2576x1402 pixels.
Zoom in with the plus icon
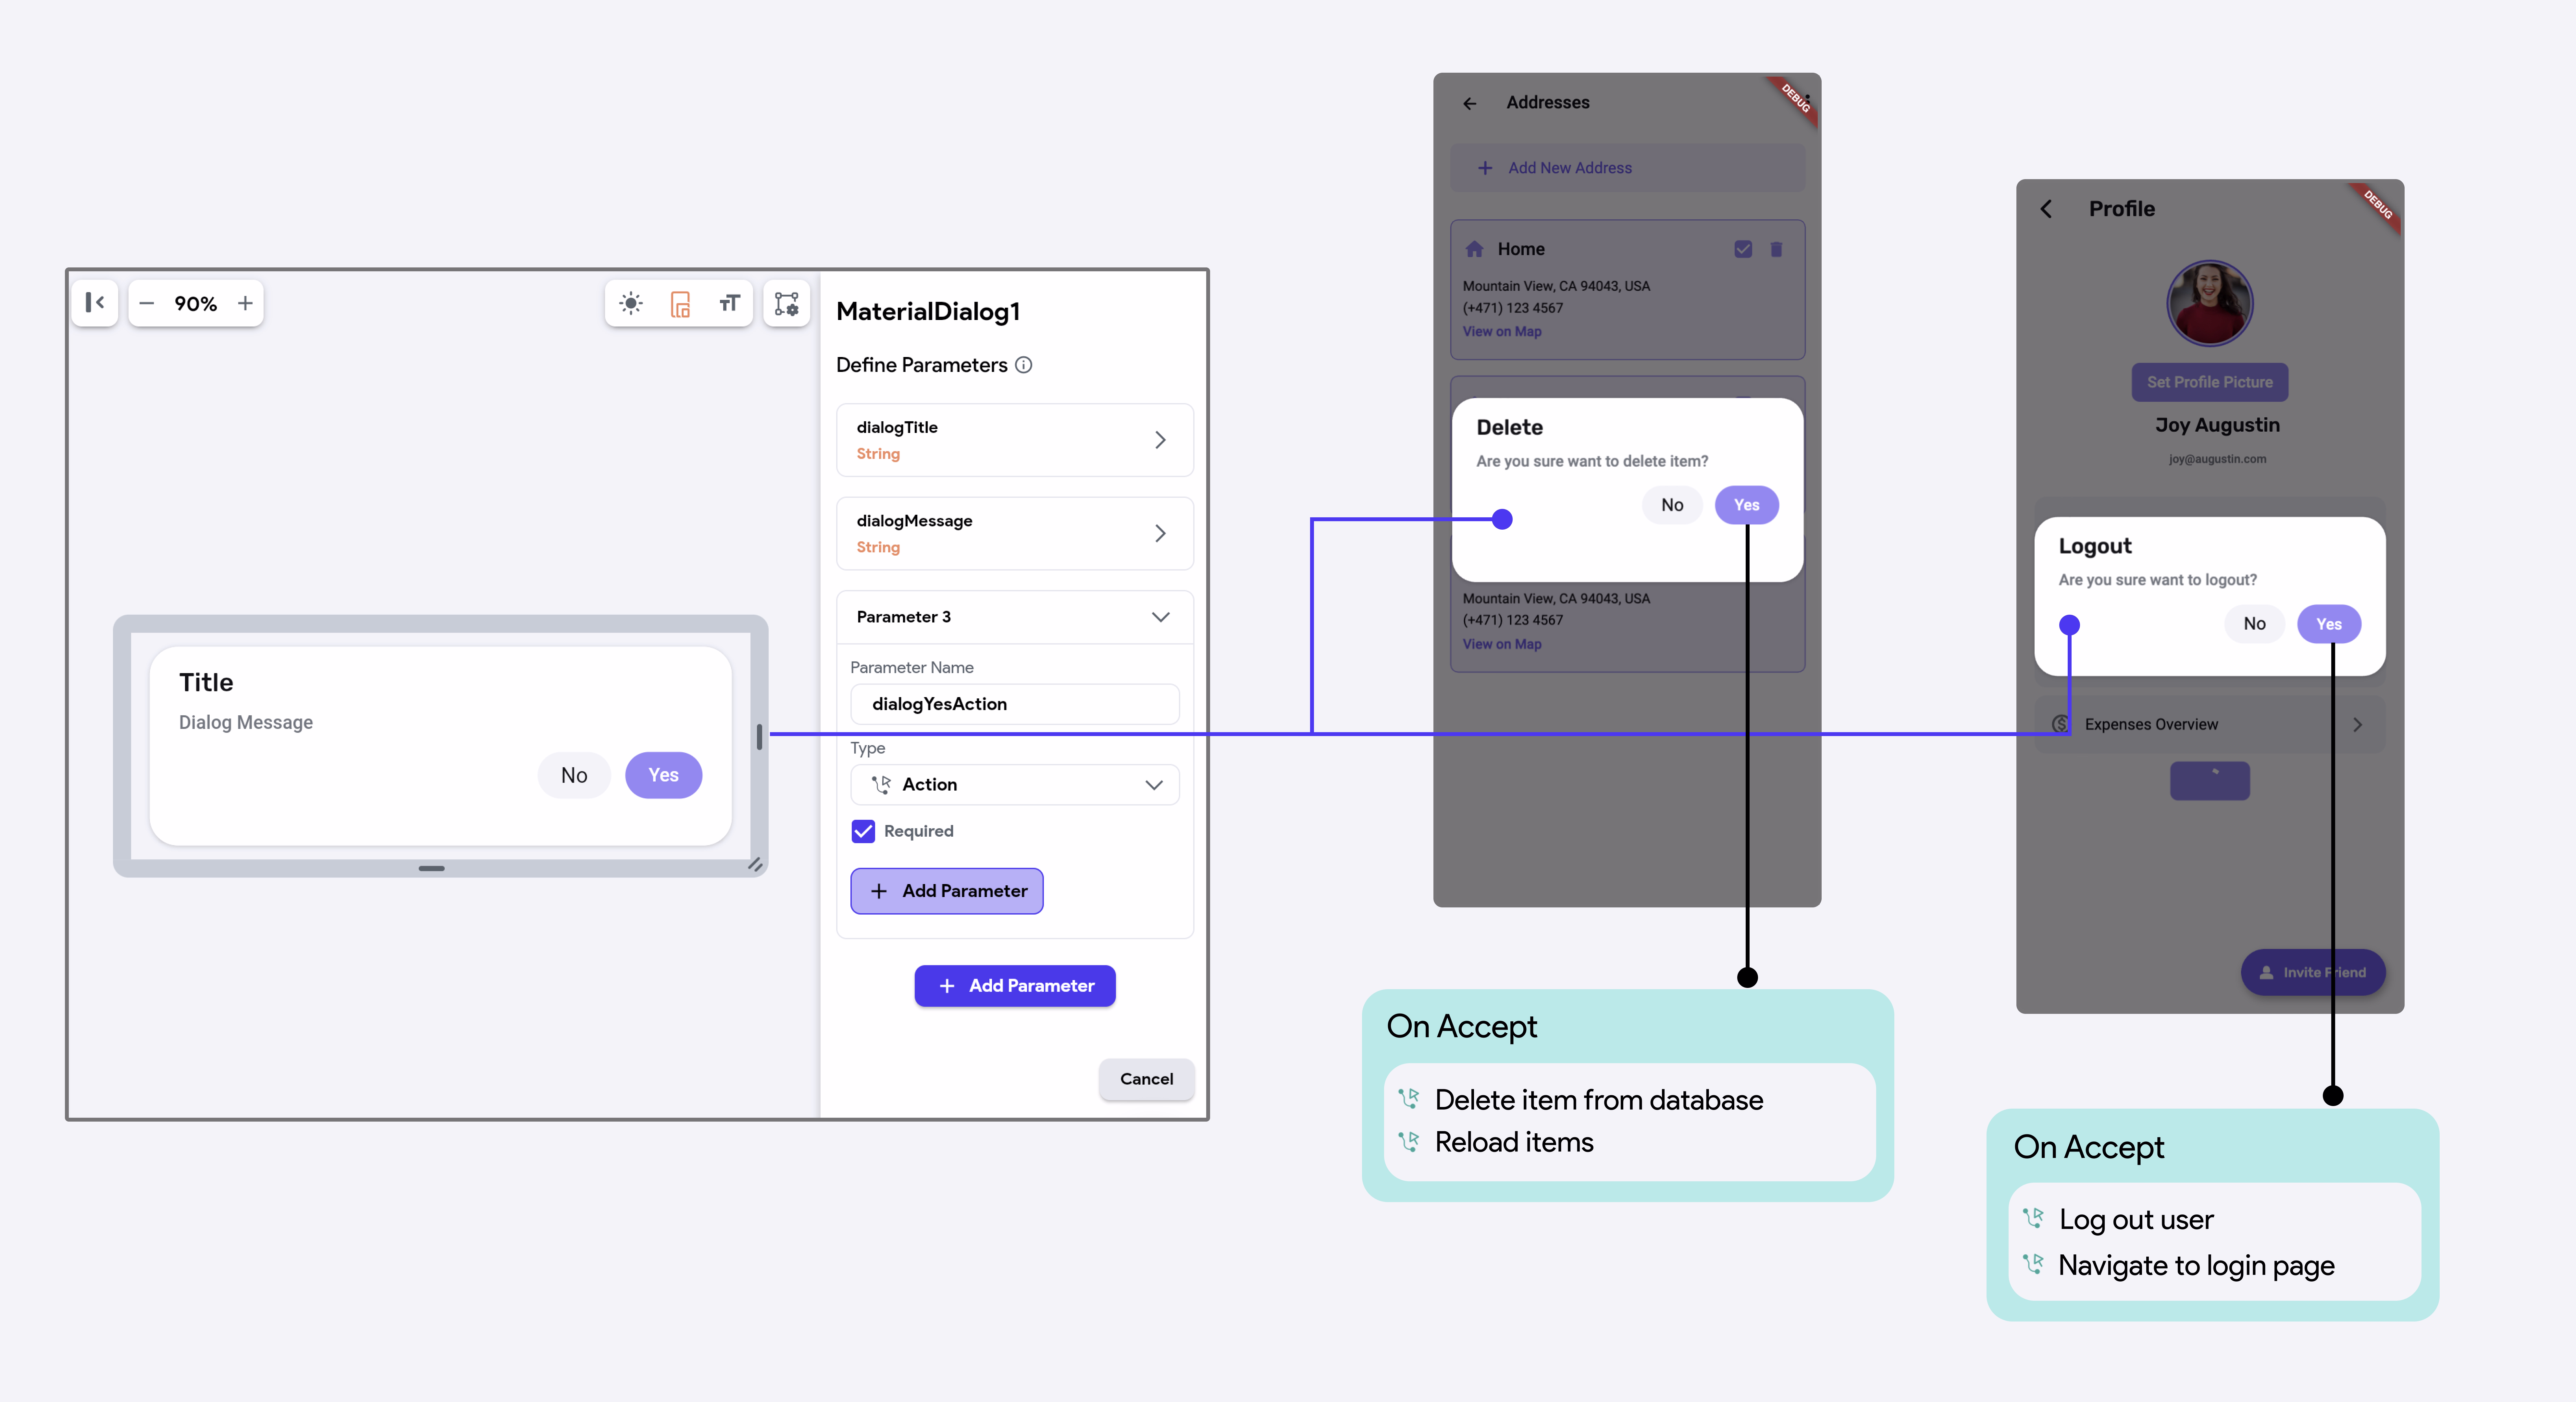pos(245,303)
